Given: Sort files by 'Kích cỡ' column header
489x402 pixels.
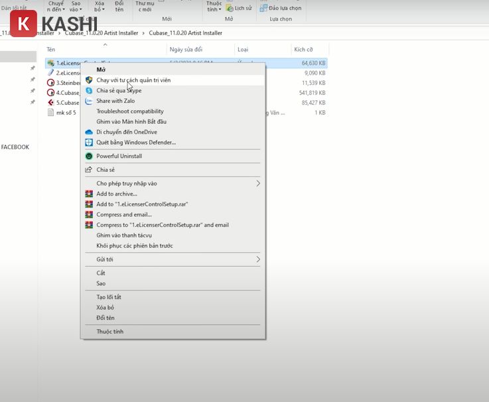Looking at the screenshot, I should 303,50.
